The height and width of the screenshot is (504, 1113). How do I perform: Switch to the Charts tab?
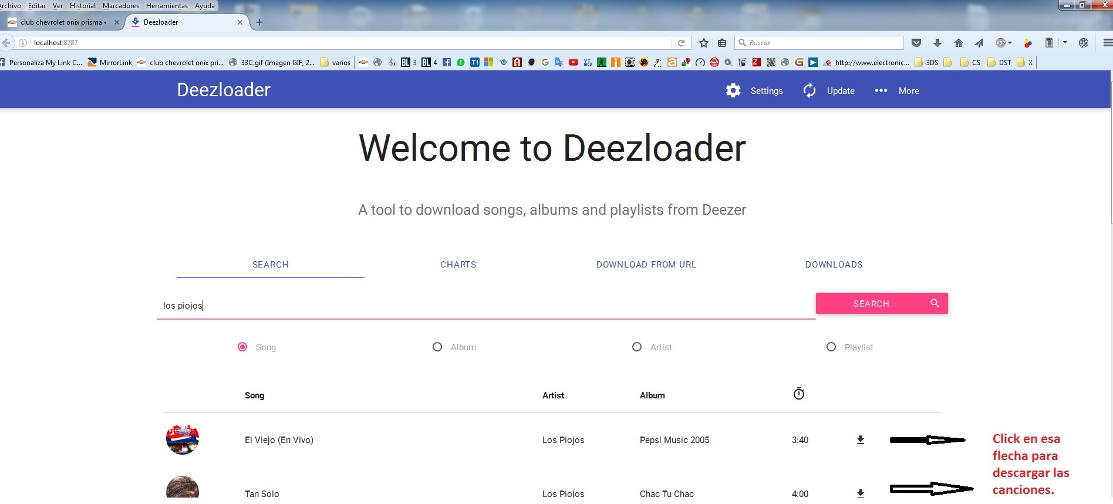click(458, 265)
